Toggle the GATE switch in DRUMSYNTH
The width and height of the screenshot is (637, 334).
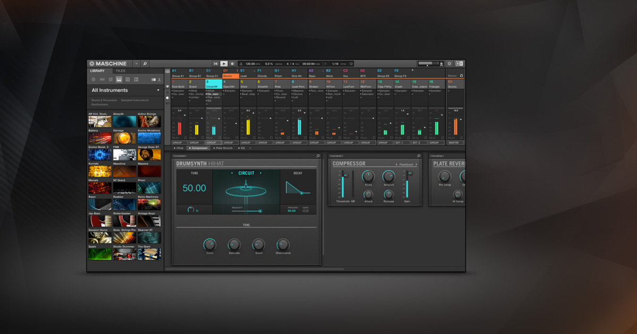[x=306, y=209]
